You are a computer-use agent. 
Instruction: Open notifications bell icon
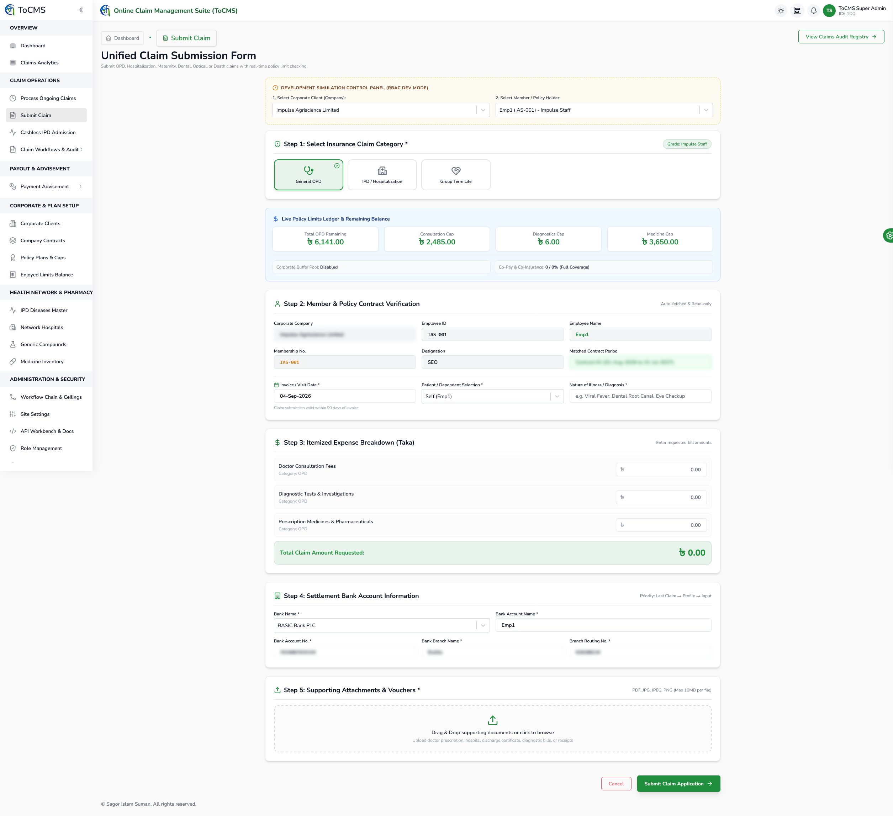coord(813,11)
